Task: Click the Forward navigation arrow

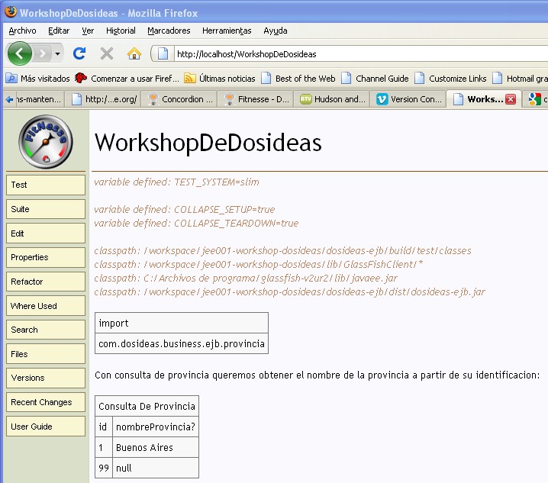Action: point(43,53)
